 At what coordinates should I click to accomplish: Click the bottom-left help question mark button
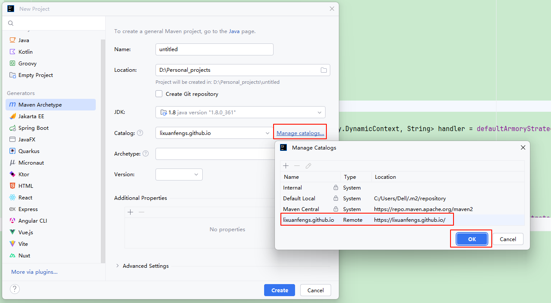[15, 289]
